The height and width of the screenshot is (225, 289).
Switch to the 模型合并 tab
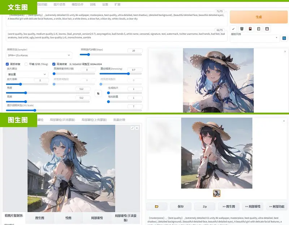click(77, 5)
